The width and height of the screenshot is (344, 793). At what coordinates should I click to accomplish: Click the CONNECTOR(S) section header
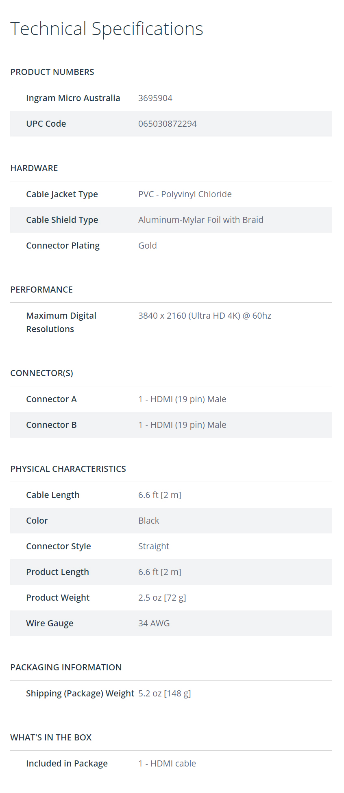41,373
